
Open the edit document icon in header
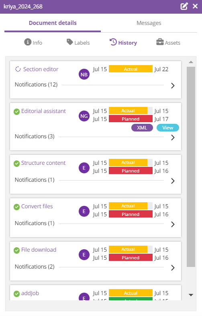(184, 6)
